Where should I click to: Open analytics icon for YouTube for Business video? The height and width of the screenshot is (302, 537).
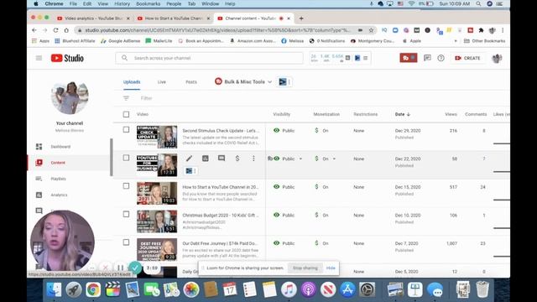(205, 159)
